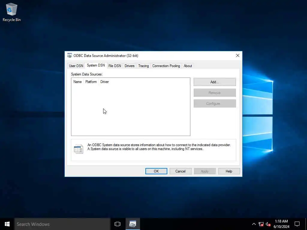307x230 pixels.
Task: Cancel the ODBC dialog
Action: (x=180, y=171)
